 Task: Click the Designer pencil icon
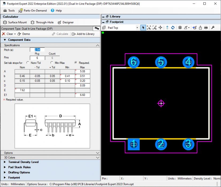point(59,22)
